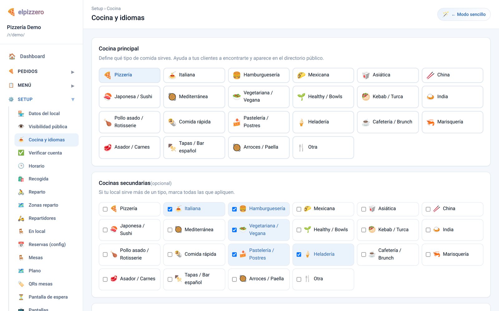Click the taco icon in Cocina principal Mexicana

(301, 75)
